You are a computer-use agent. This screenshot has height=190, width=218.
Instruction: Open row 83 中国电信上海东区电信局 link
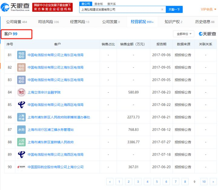55,80
